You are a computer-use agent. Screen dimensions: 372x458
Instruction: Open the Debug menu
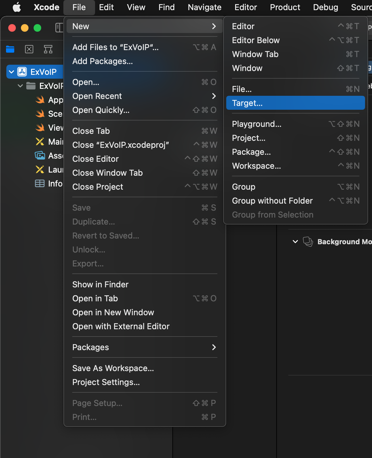coord(325,7)
